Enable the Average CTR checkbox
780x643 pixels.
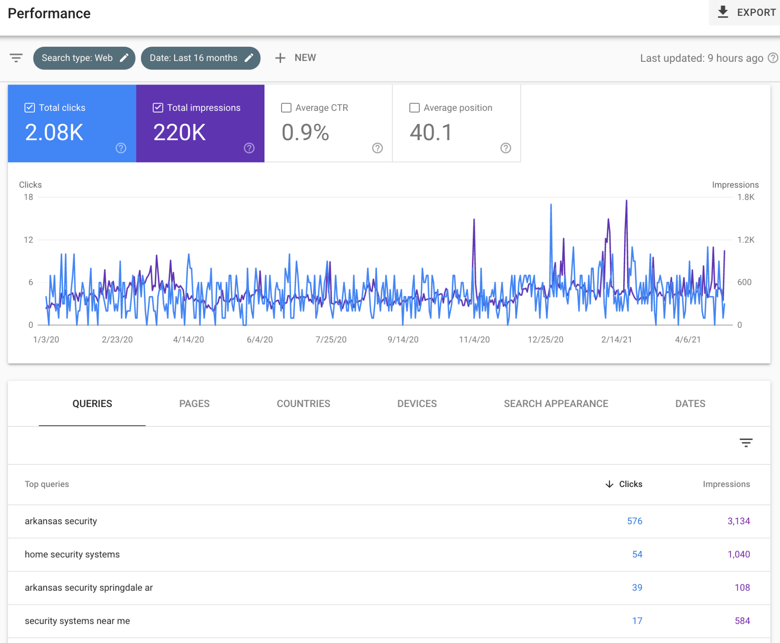pos(286,108)
